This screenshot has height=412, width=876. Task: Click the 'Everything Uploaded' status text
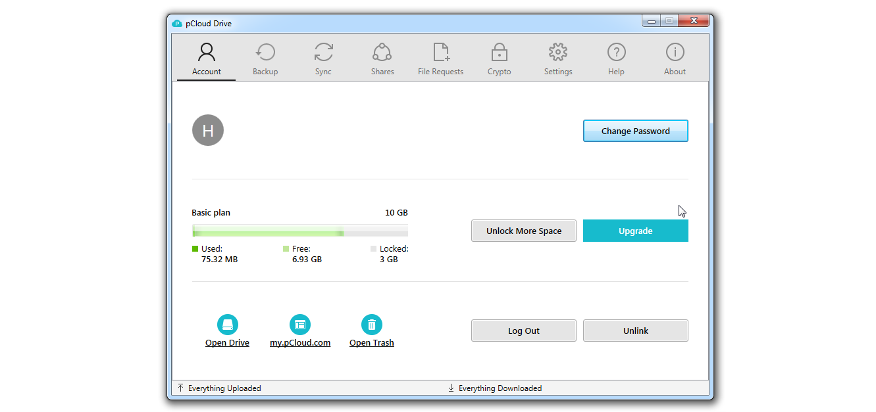point(224,388)
